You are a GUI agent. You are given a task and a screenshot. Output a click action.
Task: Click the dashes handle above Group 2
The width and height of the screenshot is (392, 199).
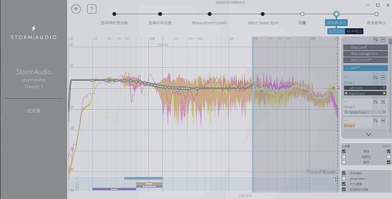click(346, 102)
